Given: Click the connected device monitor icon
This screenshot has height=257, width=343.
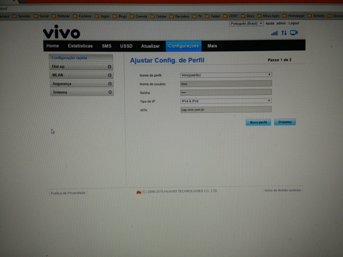Looking at the screenshot, I should pos(294,33).
